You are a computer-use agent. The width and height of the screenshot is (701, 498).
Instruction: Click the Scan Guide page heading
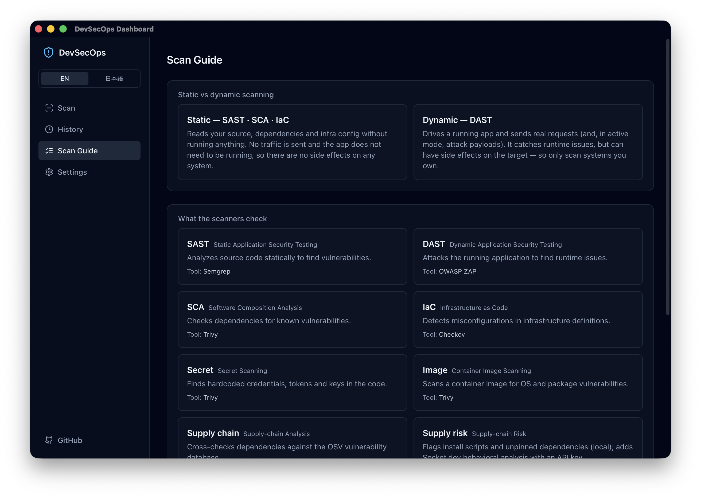pyautogui.click(x=194, y=60)
